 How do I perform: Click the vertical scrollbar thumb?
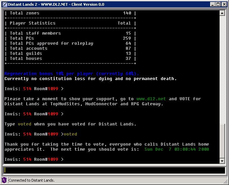[222, 141]
